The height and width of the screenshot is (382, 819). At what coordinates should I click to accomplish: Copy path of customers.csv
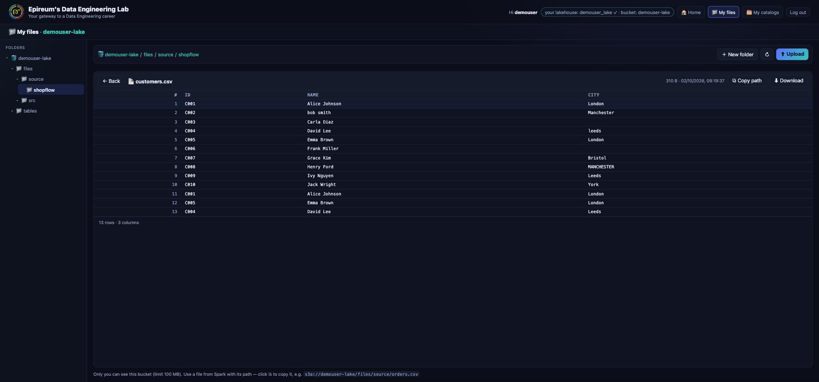[x=747, y=81]
